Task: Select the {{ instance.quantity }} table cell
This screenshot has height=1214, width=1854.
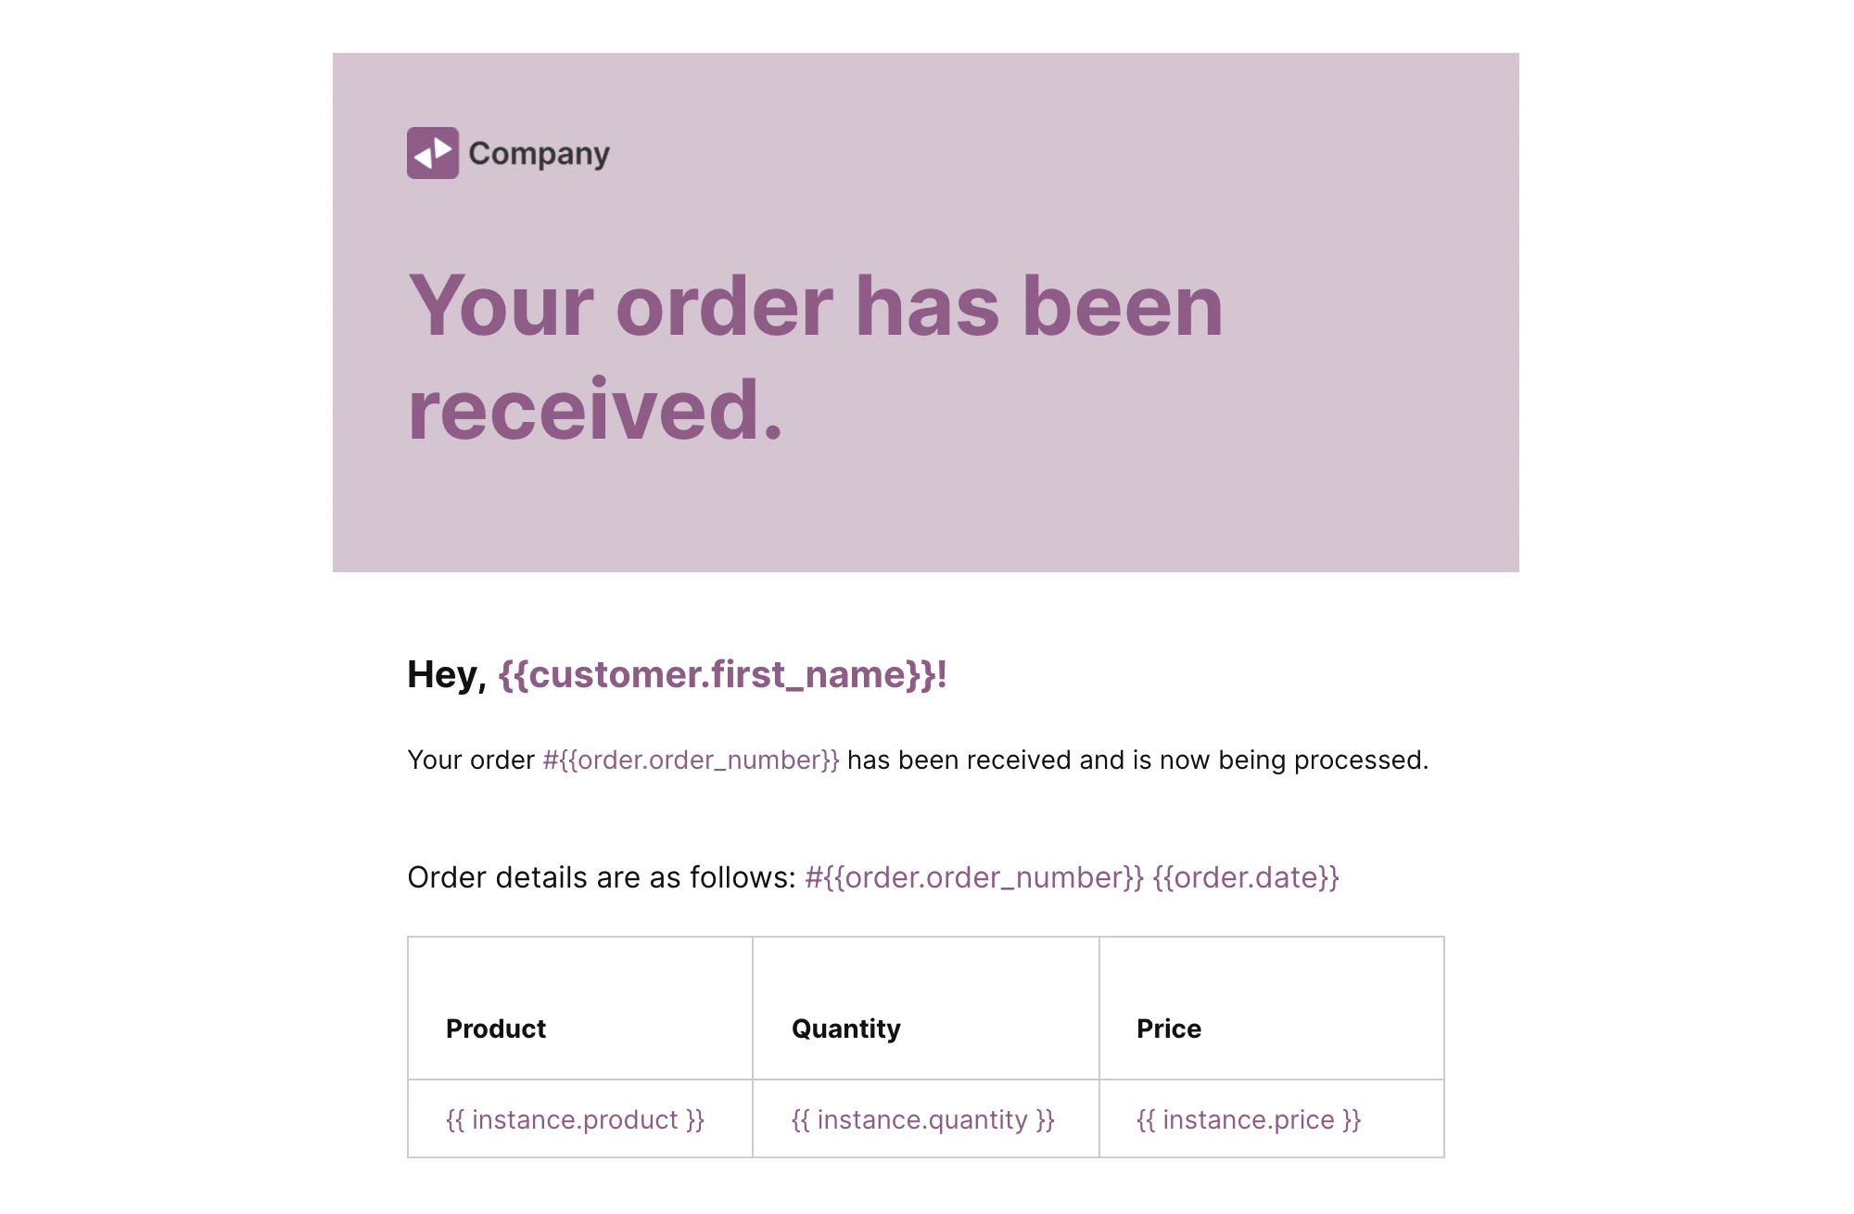Action: click(922, 1120)
